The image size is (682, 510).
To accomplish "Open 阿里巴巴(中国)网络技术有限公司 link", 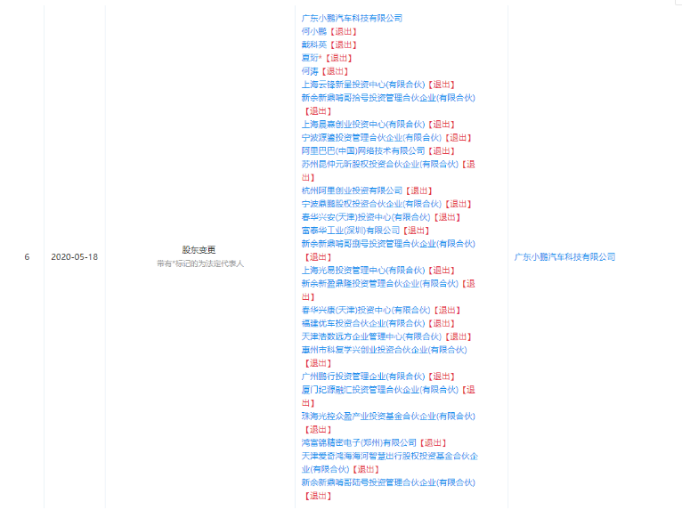I will (363, 151).
